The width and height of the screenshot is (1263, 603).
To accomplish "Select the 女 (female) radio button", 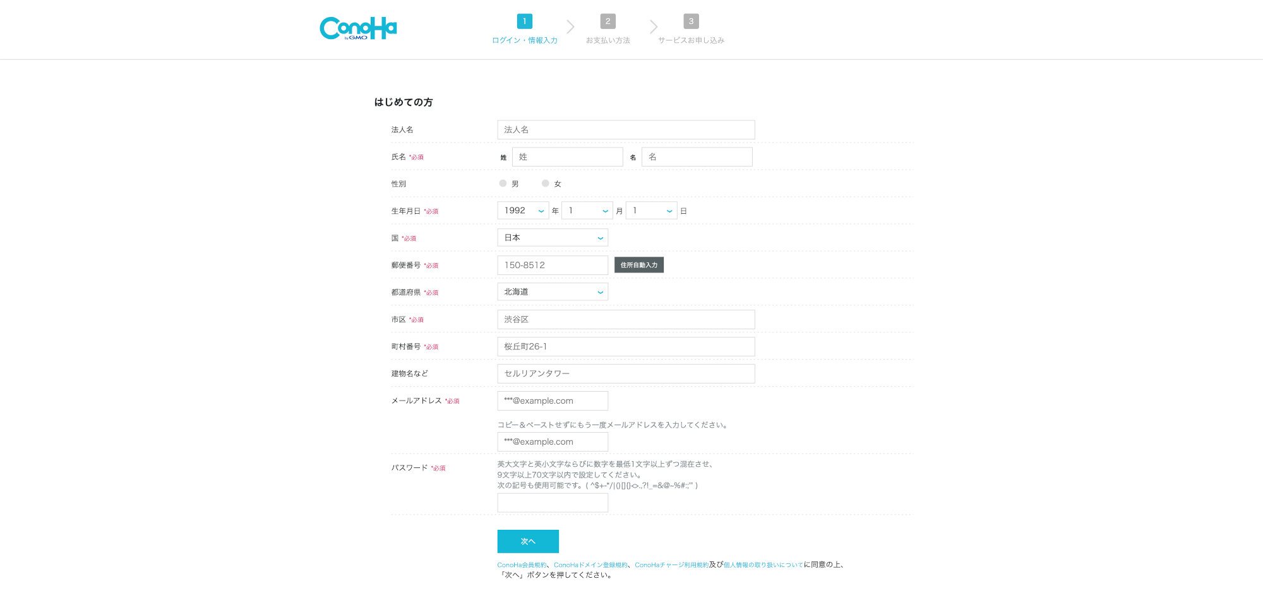I will coord(545,184).
